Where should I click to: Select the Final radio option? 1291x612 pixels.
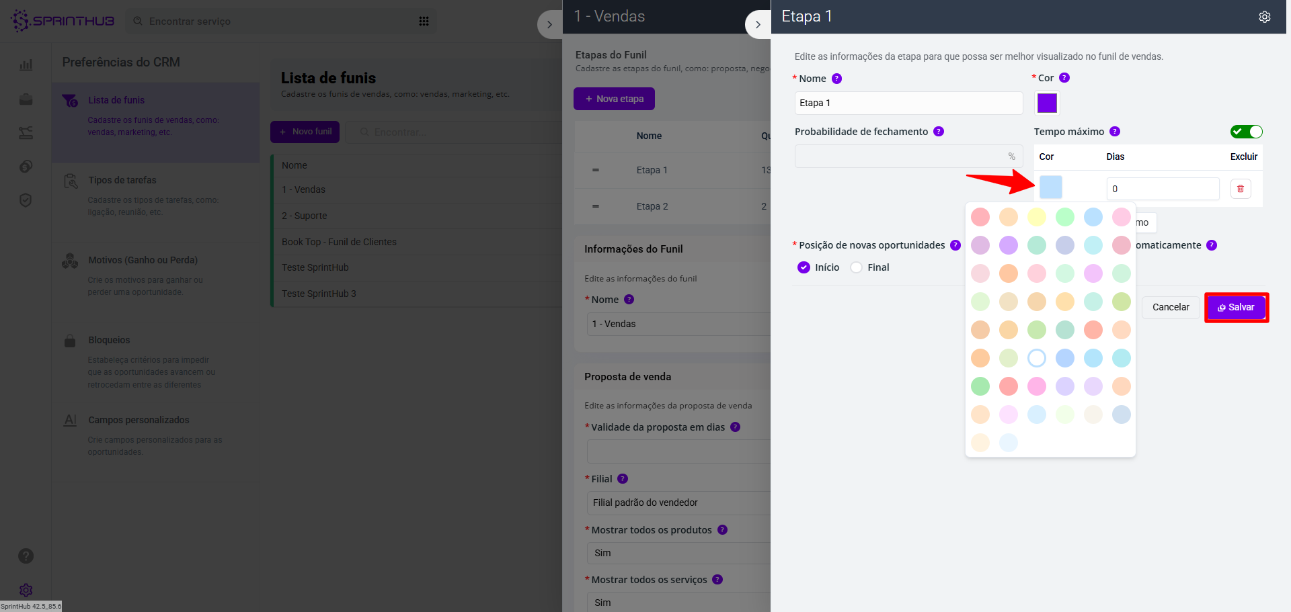point(857,267)
